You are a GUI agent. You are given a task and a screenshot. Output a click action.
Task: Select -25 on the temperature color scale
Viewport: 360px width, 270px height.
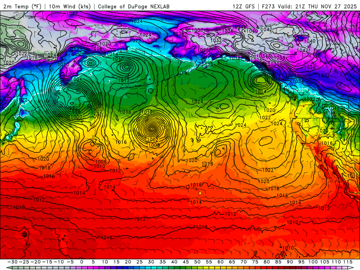[x=24, y=262]
